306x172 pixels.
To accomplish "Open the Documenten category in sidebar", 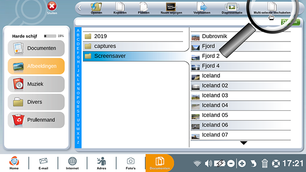I will [x=36, y=48].
